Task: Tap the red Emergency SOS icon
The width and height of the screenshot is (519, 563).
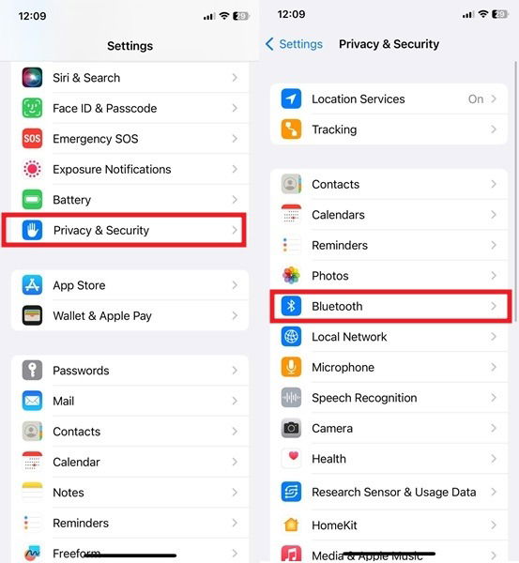Action: pyautogui.click(x=32, y=139)
